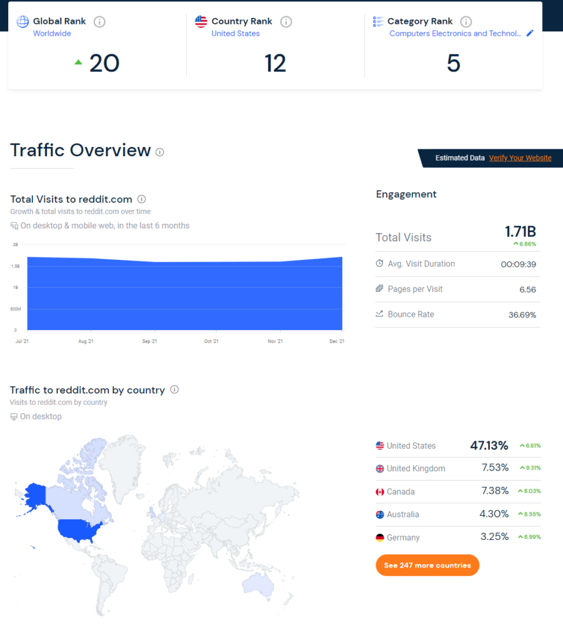The height and width of the screenshot is (640, 563).
Task: Click the US flag icon under Country Rank
Action: tap(201, 21)
